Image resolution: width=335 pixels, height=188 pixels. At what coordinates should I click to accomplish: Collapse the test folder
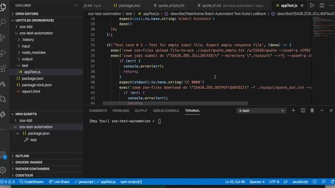coord(46,65)
